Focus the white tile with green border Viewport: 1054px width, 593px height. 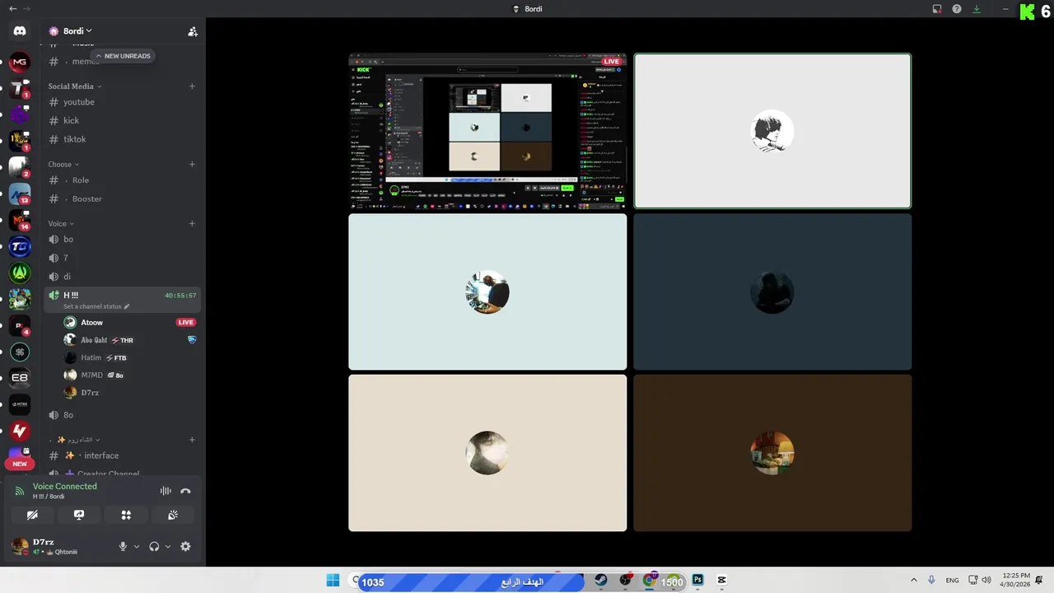[772, 131]
